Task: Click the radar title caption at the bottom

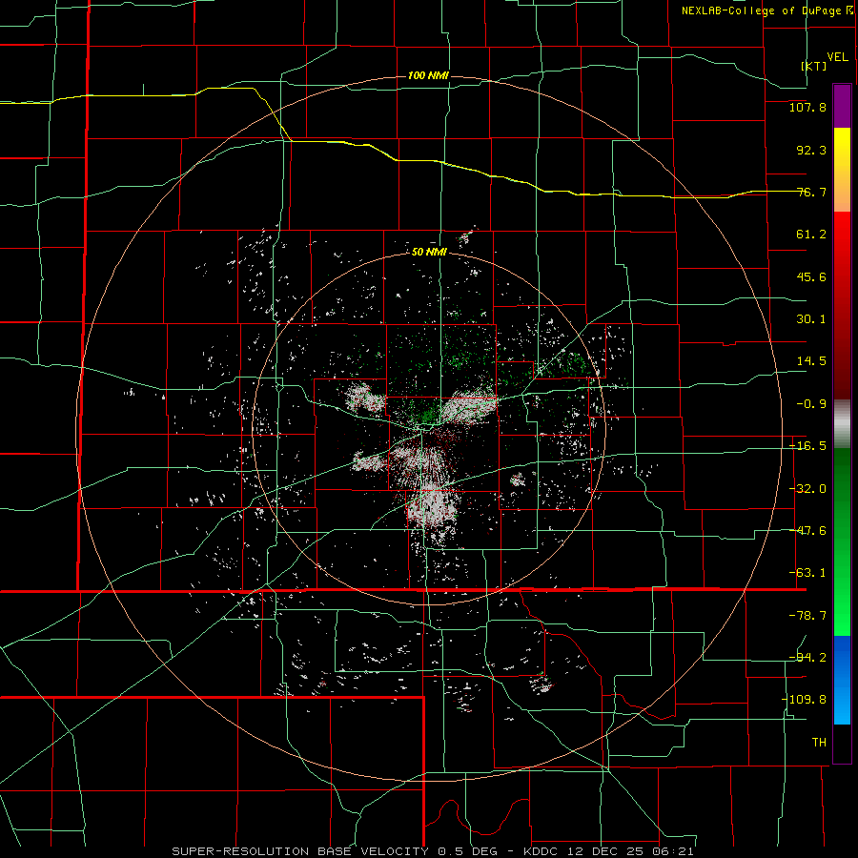Action: [433, 851]
